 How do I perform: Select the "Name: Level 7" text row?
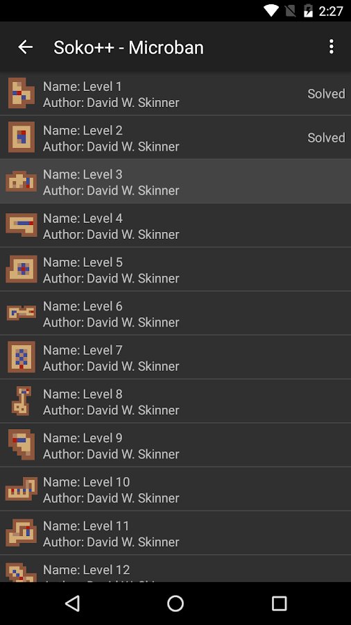(83, 351)
